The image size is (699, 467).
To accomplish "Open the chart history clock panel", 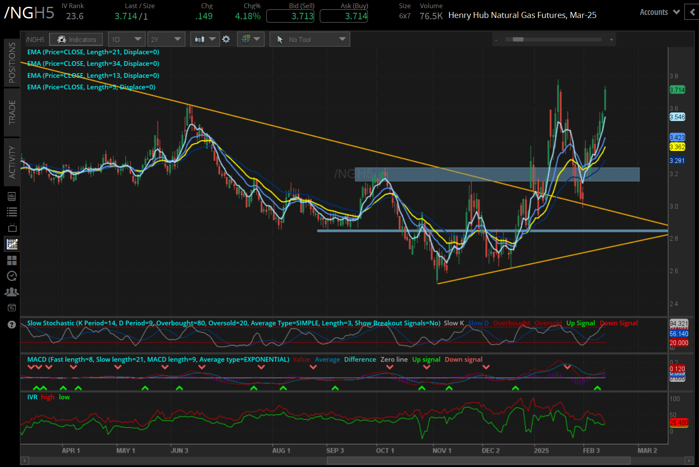I will (x=12, y=276).
